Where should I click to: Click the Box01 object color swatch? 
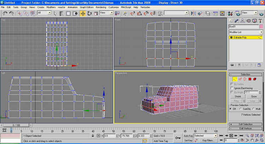point(261,27)
